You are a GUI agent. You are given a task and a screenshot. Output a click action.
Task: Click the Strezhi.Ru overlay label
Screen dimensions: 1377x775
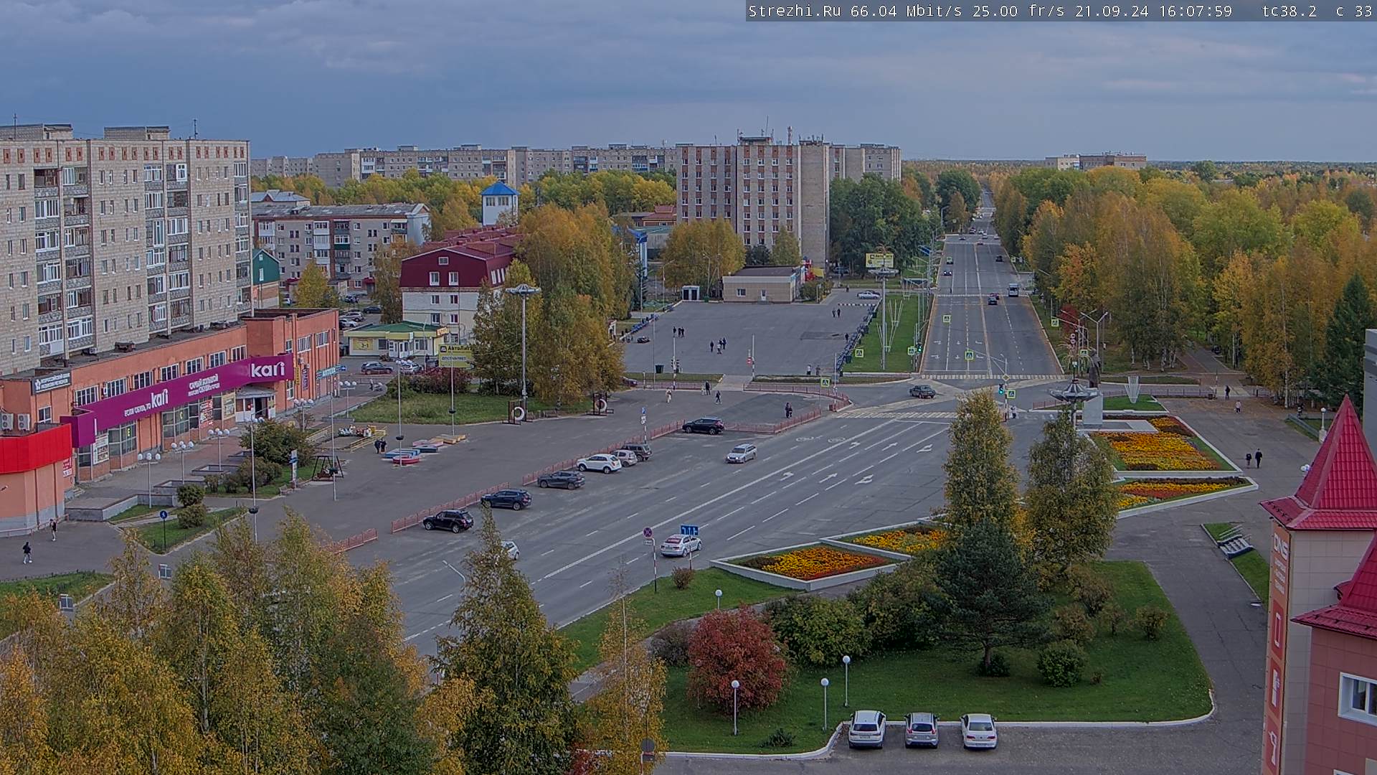pyautogui.click(x=795, y=11)
